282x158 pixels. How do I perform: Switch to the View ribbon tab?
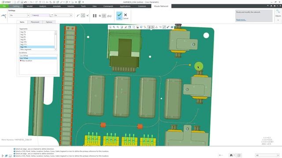94,6
